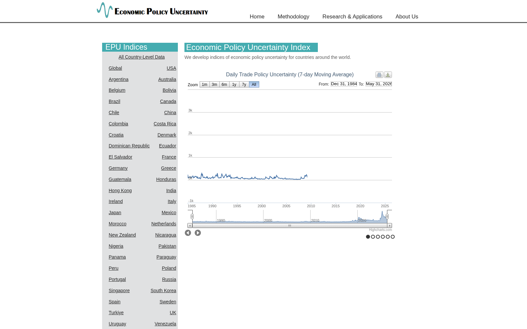The height and width of the screenshot is (329, 527).
Task: Open the Turkiye index link
Action: pos(116,313)
